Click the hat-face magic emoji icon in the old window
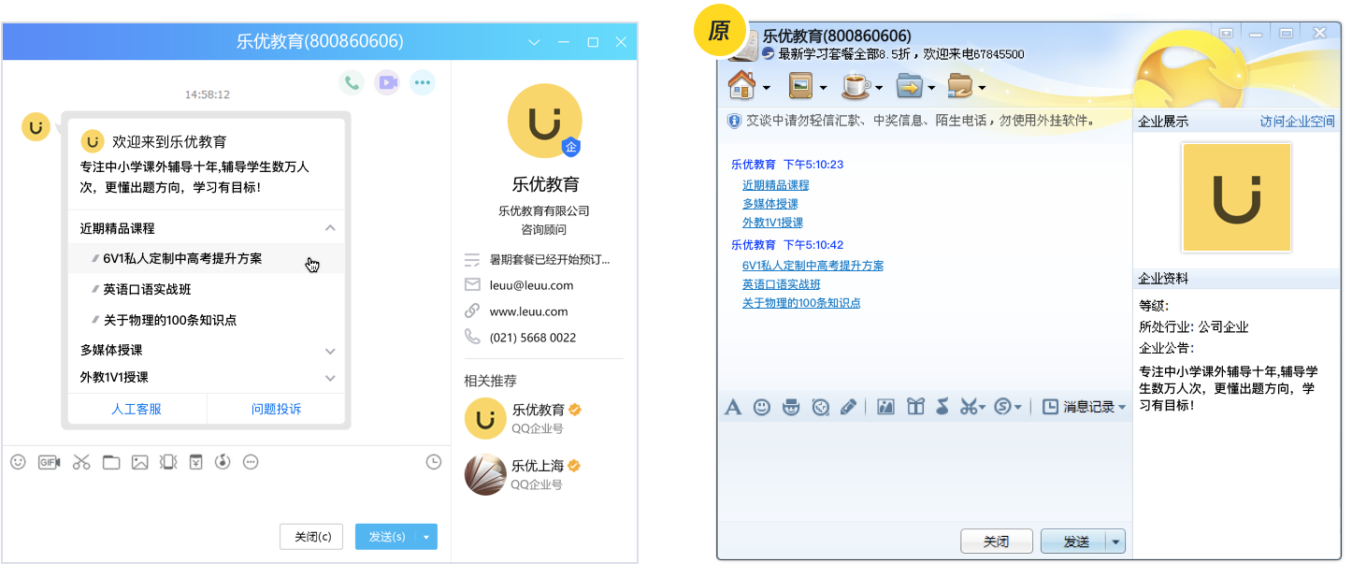The image size is (1352, 578). (x=791, y=407)
